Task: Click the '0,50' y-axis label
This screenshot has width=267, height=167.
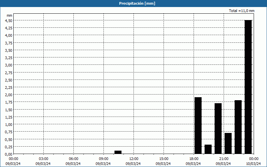Action: [9, 139]
